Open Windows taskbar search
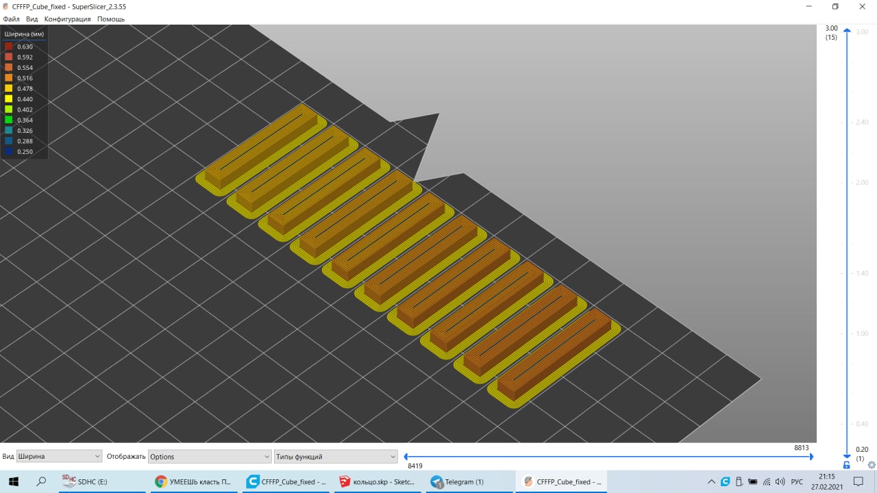This screenshot has height=493, width=877. (41, 481)
